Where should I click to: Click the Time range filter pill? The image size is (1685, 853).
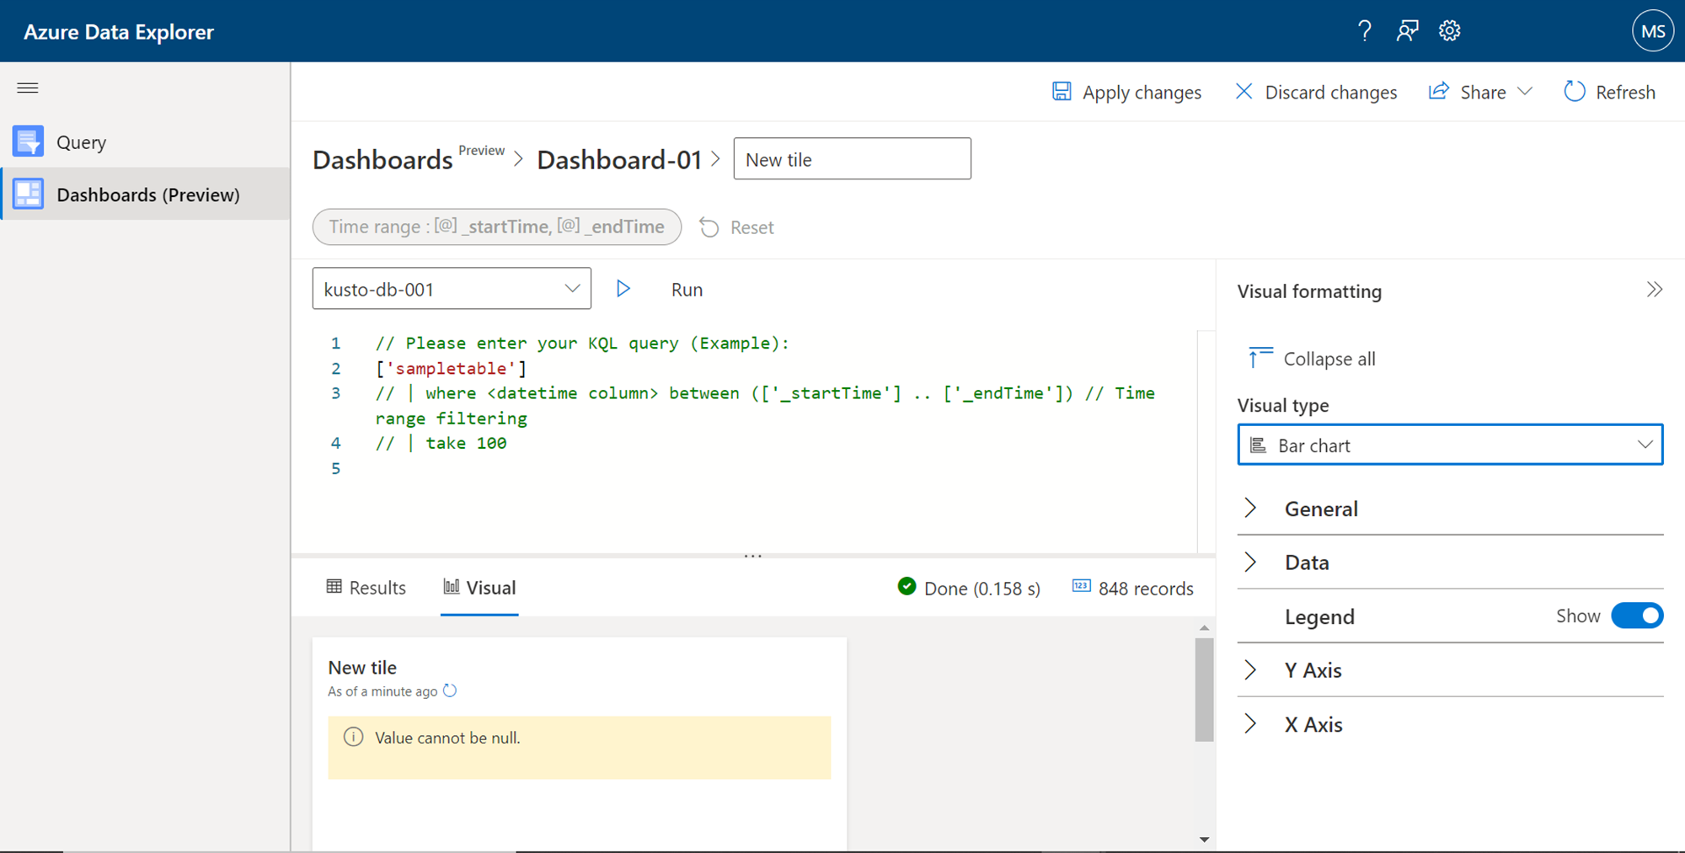click(496, 227)
